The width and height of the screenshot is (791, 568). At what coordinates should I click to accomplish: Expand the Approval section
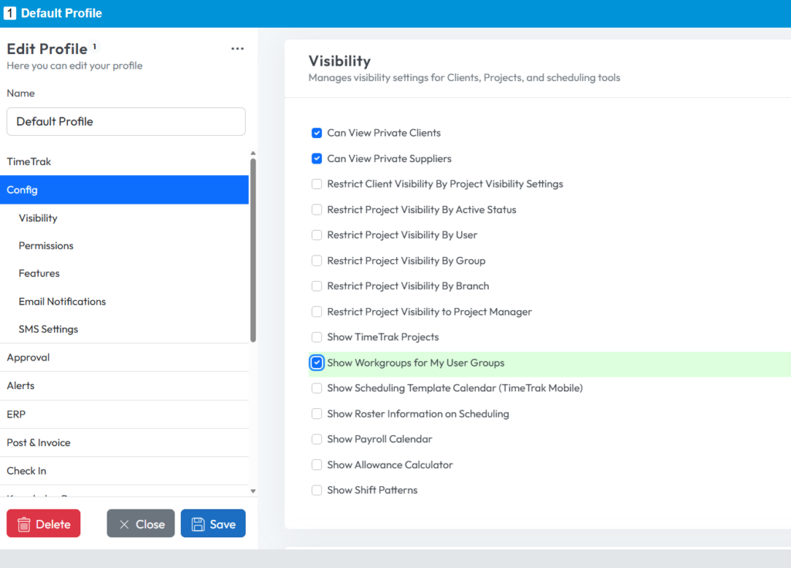29,357
